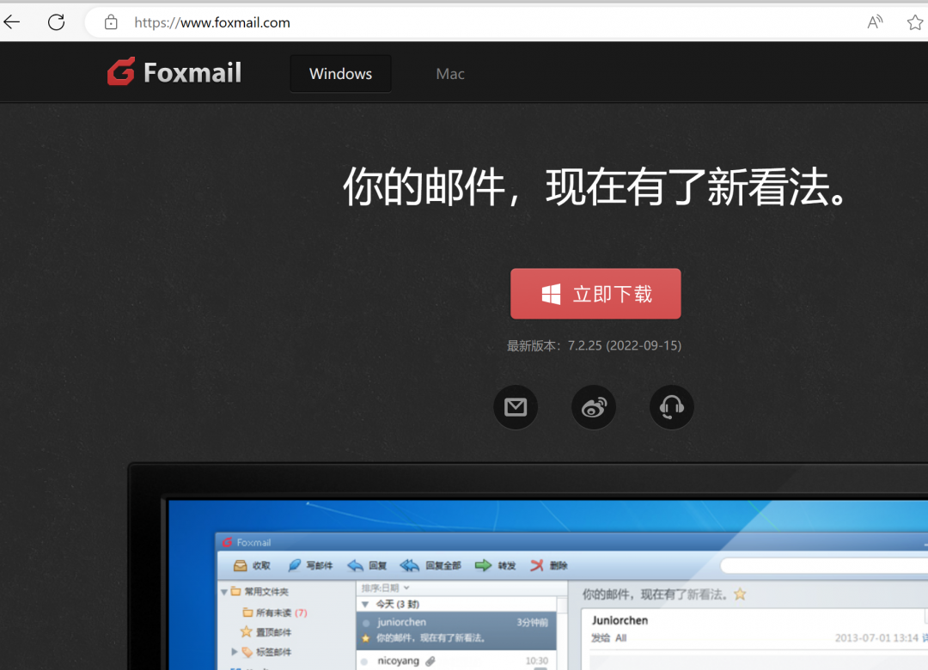
Task: Click the Foxmail logo
Action: [x=174, y=72]
